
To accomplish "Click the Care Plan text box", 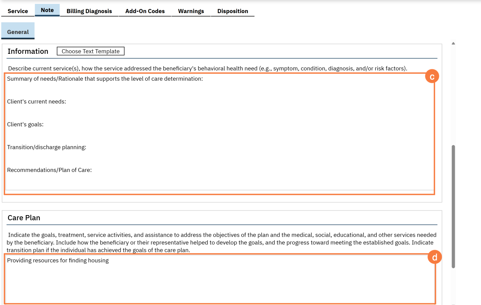I will 220,280.
